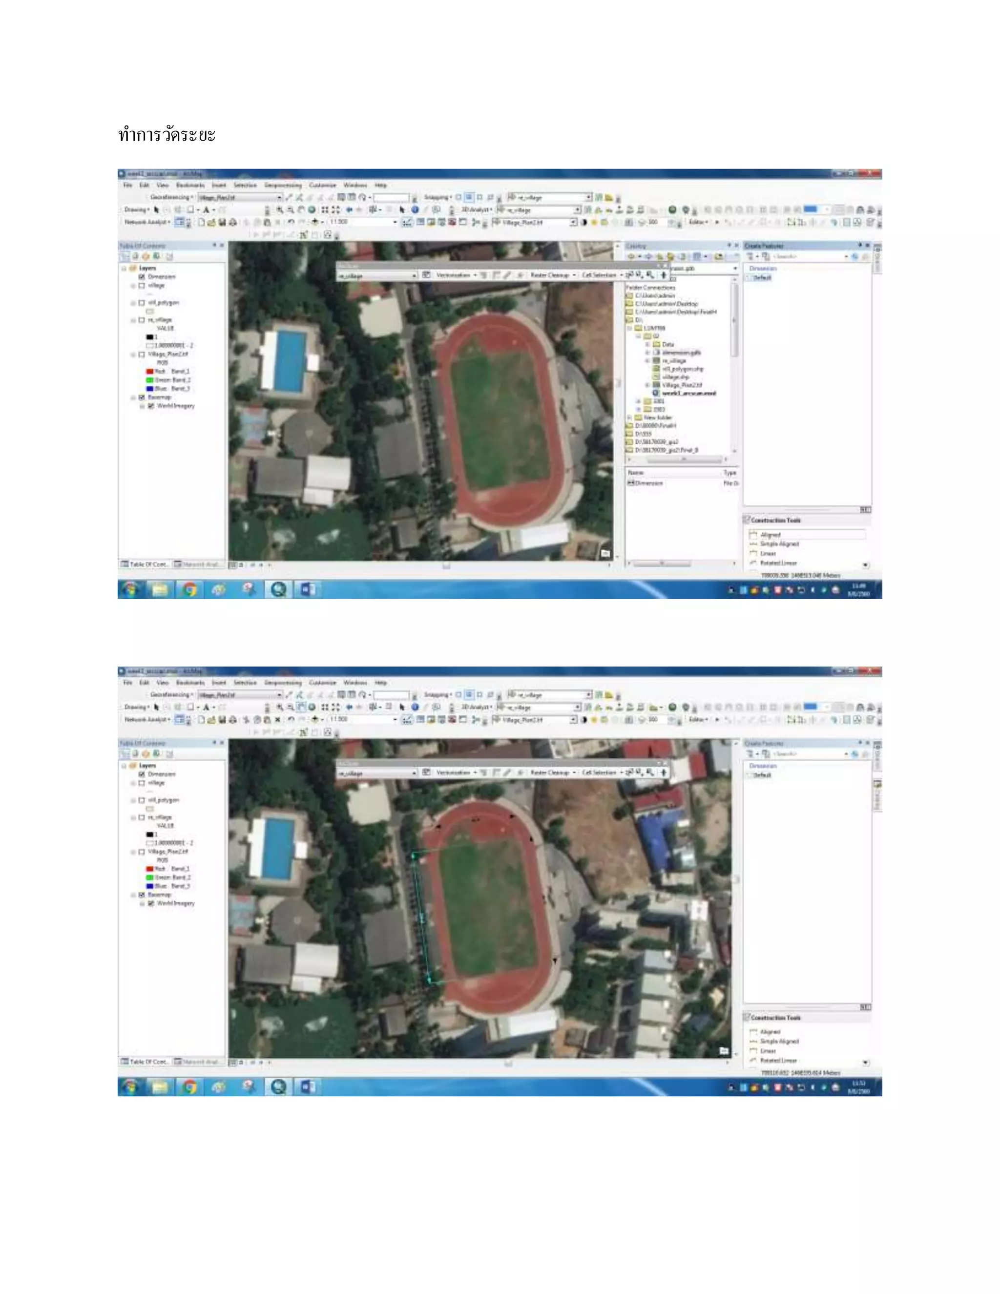Click Connect To Folder icon in Catalog panel

pos(719,256)
